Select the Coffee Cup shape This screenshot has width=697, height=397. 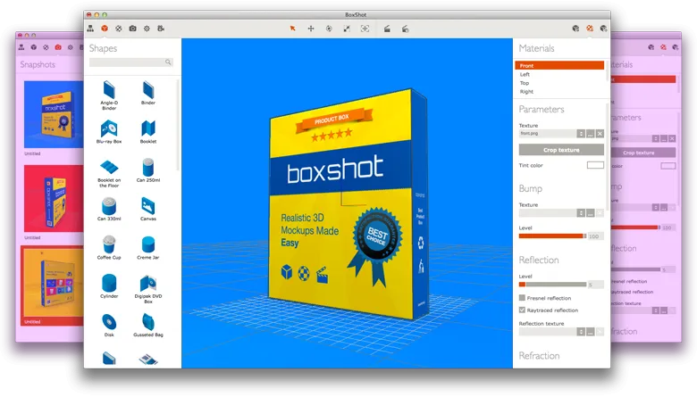click(x=109, y=248)
